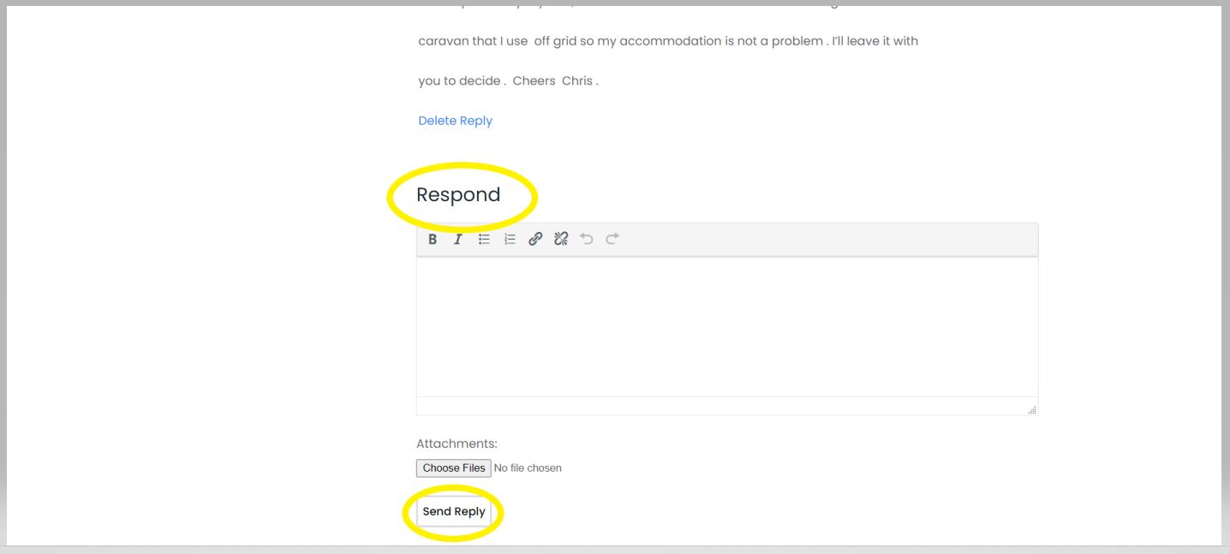The height and width of the screenshot is (554, 1230).
Task: Click the insert link icon
Action: pos(535,240)
